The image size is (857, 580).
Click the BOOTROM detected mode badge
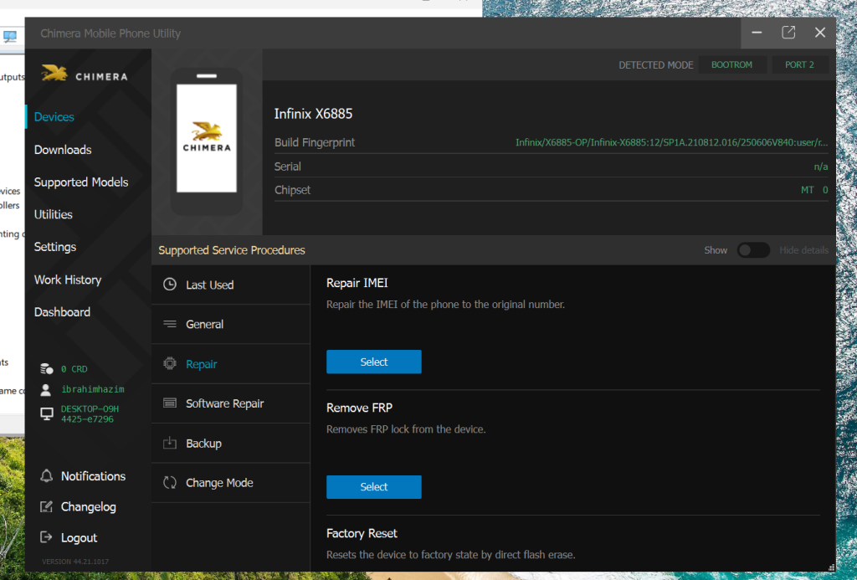click(x=731, y=64)
